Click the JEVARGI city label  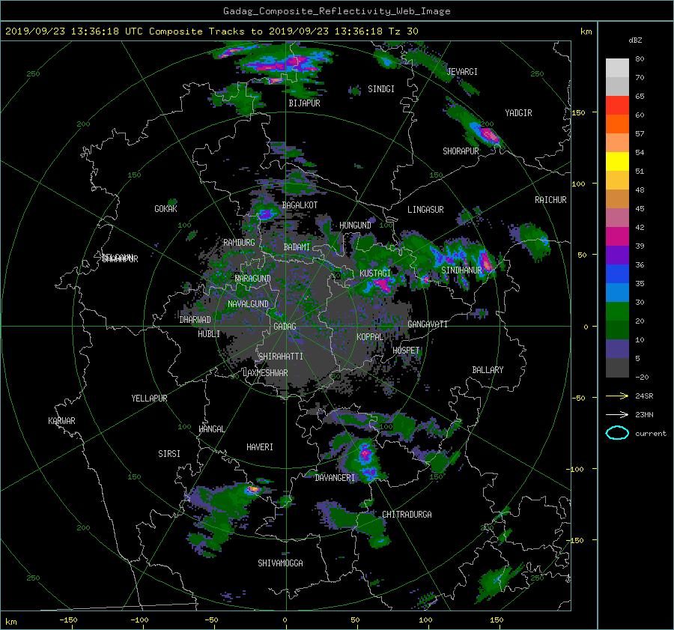pyautogui.click(x=462, y=72)
